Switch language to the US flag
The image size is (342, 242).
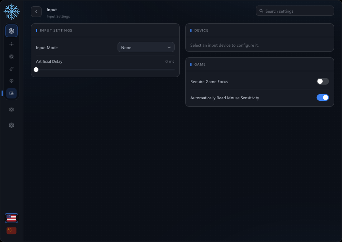(11, 218)
